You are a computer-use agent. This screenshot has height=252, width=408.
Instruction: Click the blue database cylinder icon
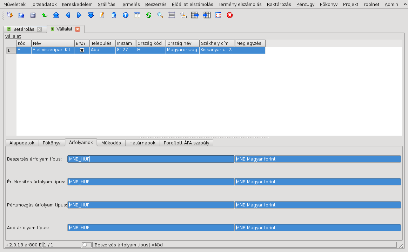(x=114, y=15)
